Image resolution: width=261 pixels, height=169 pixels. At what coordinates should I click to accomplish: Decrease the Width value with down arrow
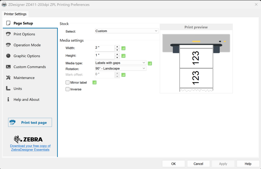click(117, 50)
